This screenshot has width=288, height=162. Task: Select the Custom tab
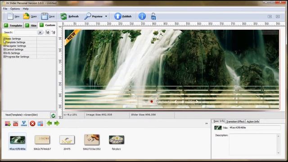point(47,25)
